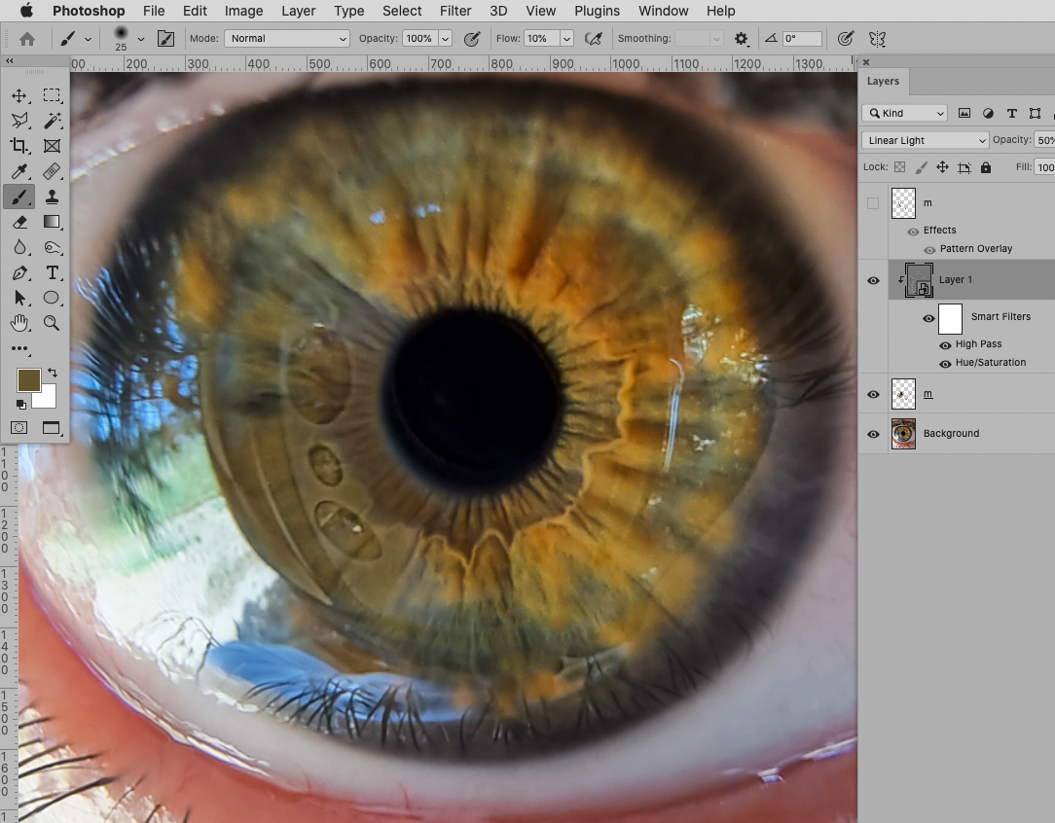The width and height of the screenshot is (1055, 823).
Task: Select the Zoom tool
Action: coord(53,323)
